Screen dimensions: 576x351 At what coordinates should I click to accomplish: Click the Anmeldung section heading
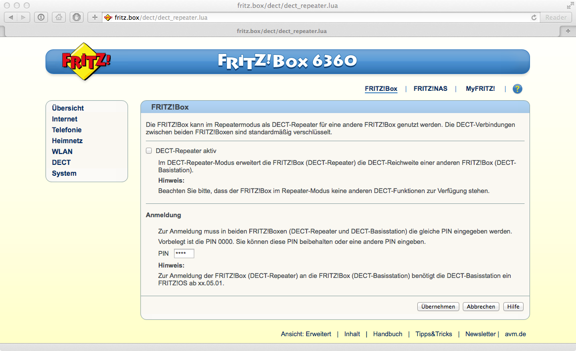point(164,215)
